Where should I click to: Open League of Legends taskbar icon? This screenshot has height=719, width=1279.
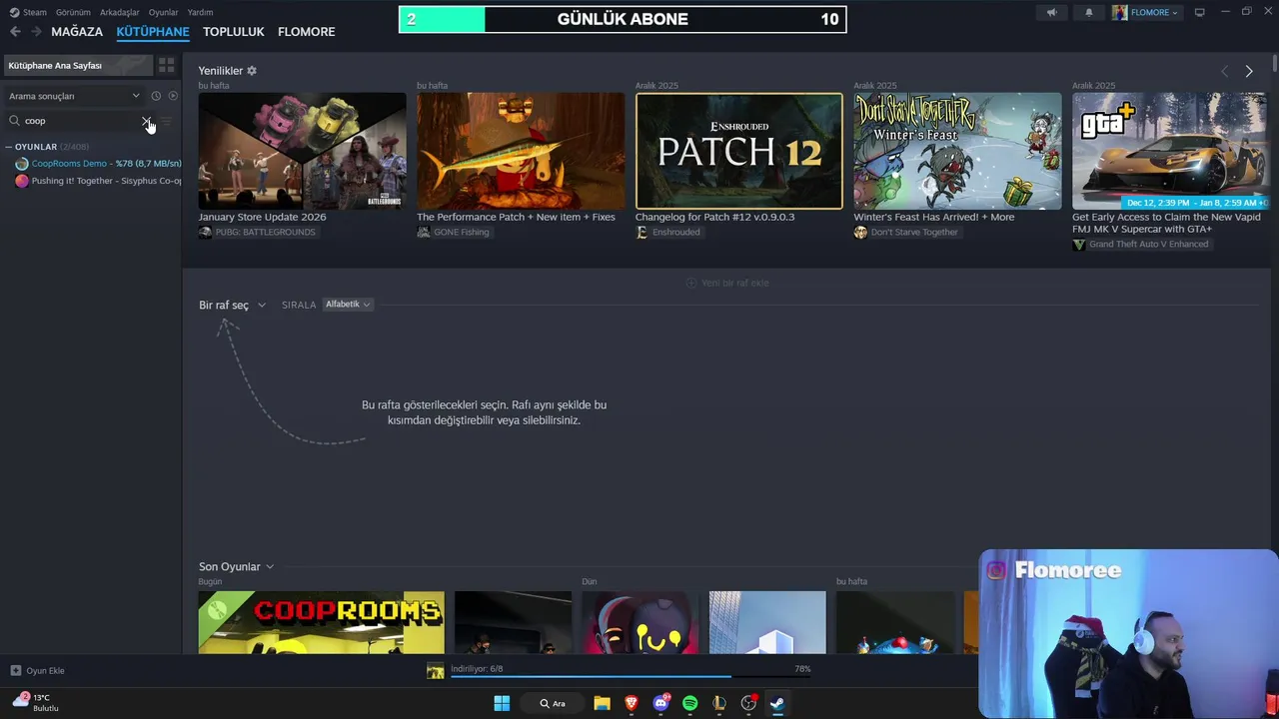coord(719,703)
